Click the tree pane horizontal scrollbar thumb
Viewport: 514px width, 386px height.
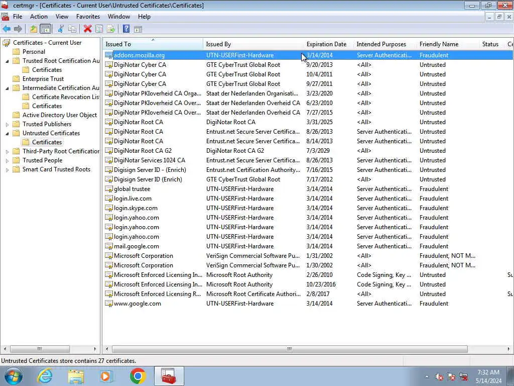click(40, 349)
